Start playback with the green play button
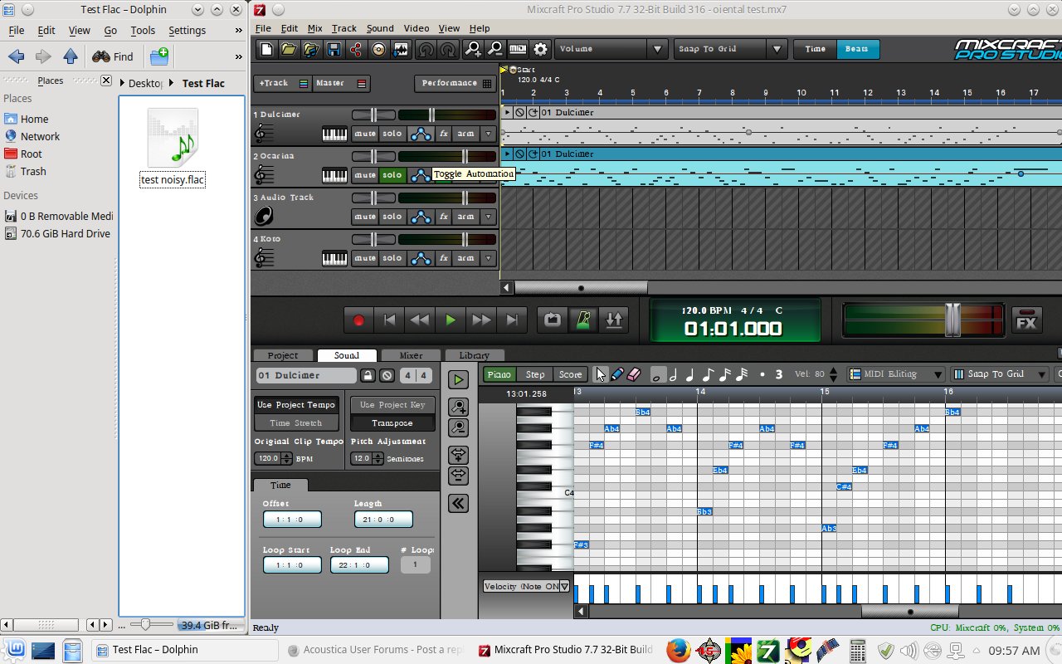The height and width of the screenshot is (664, 1062). coord(451,320)
